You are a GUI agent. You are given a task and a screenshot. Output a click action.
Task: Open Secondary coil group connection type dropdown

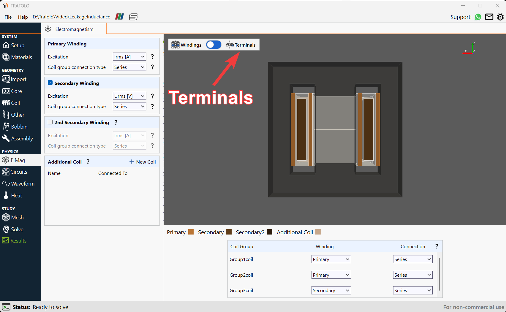[x=129, y=106]
